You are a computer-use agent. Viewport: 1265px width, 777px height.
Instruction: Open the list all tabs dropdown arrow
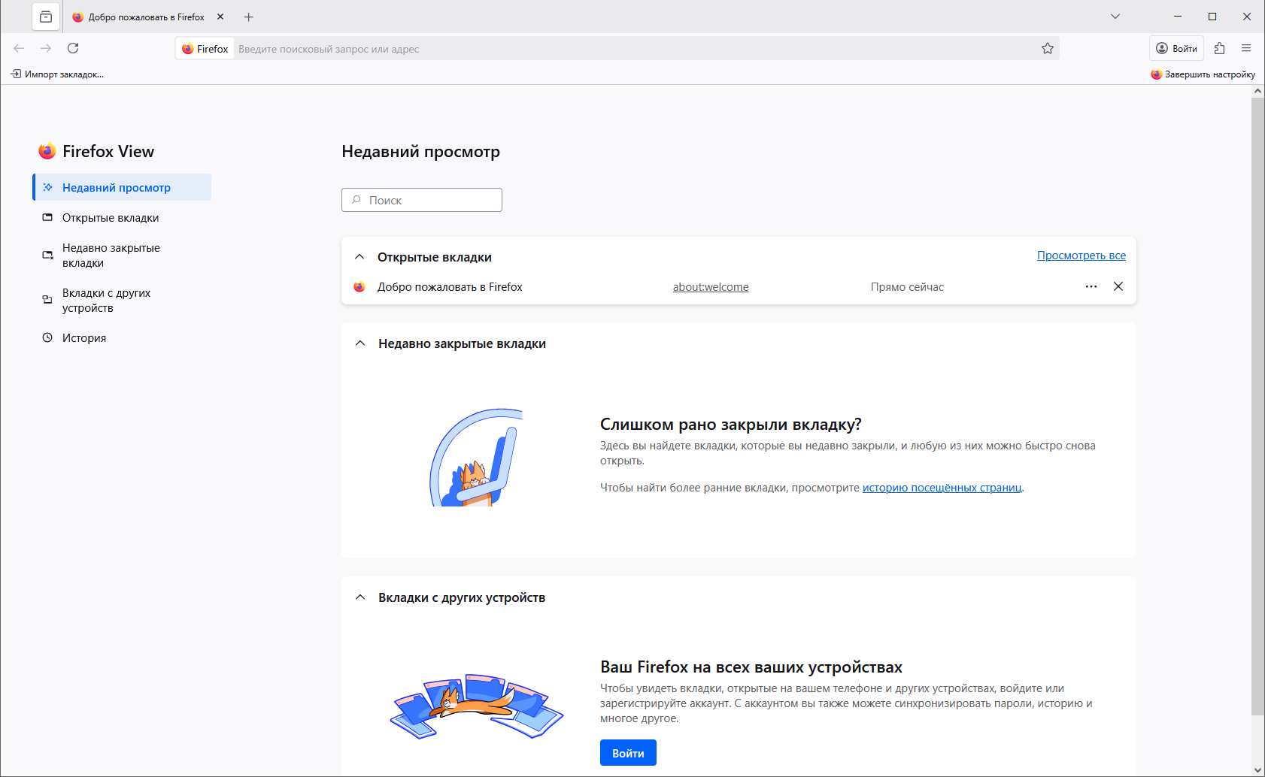tap(1115, 17)
